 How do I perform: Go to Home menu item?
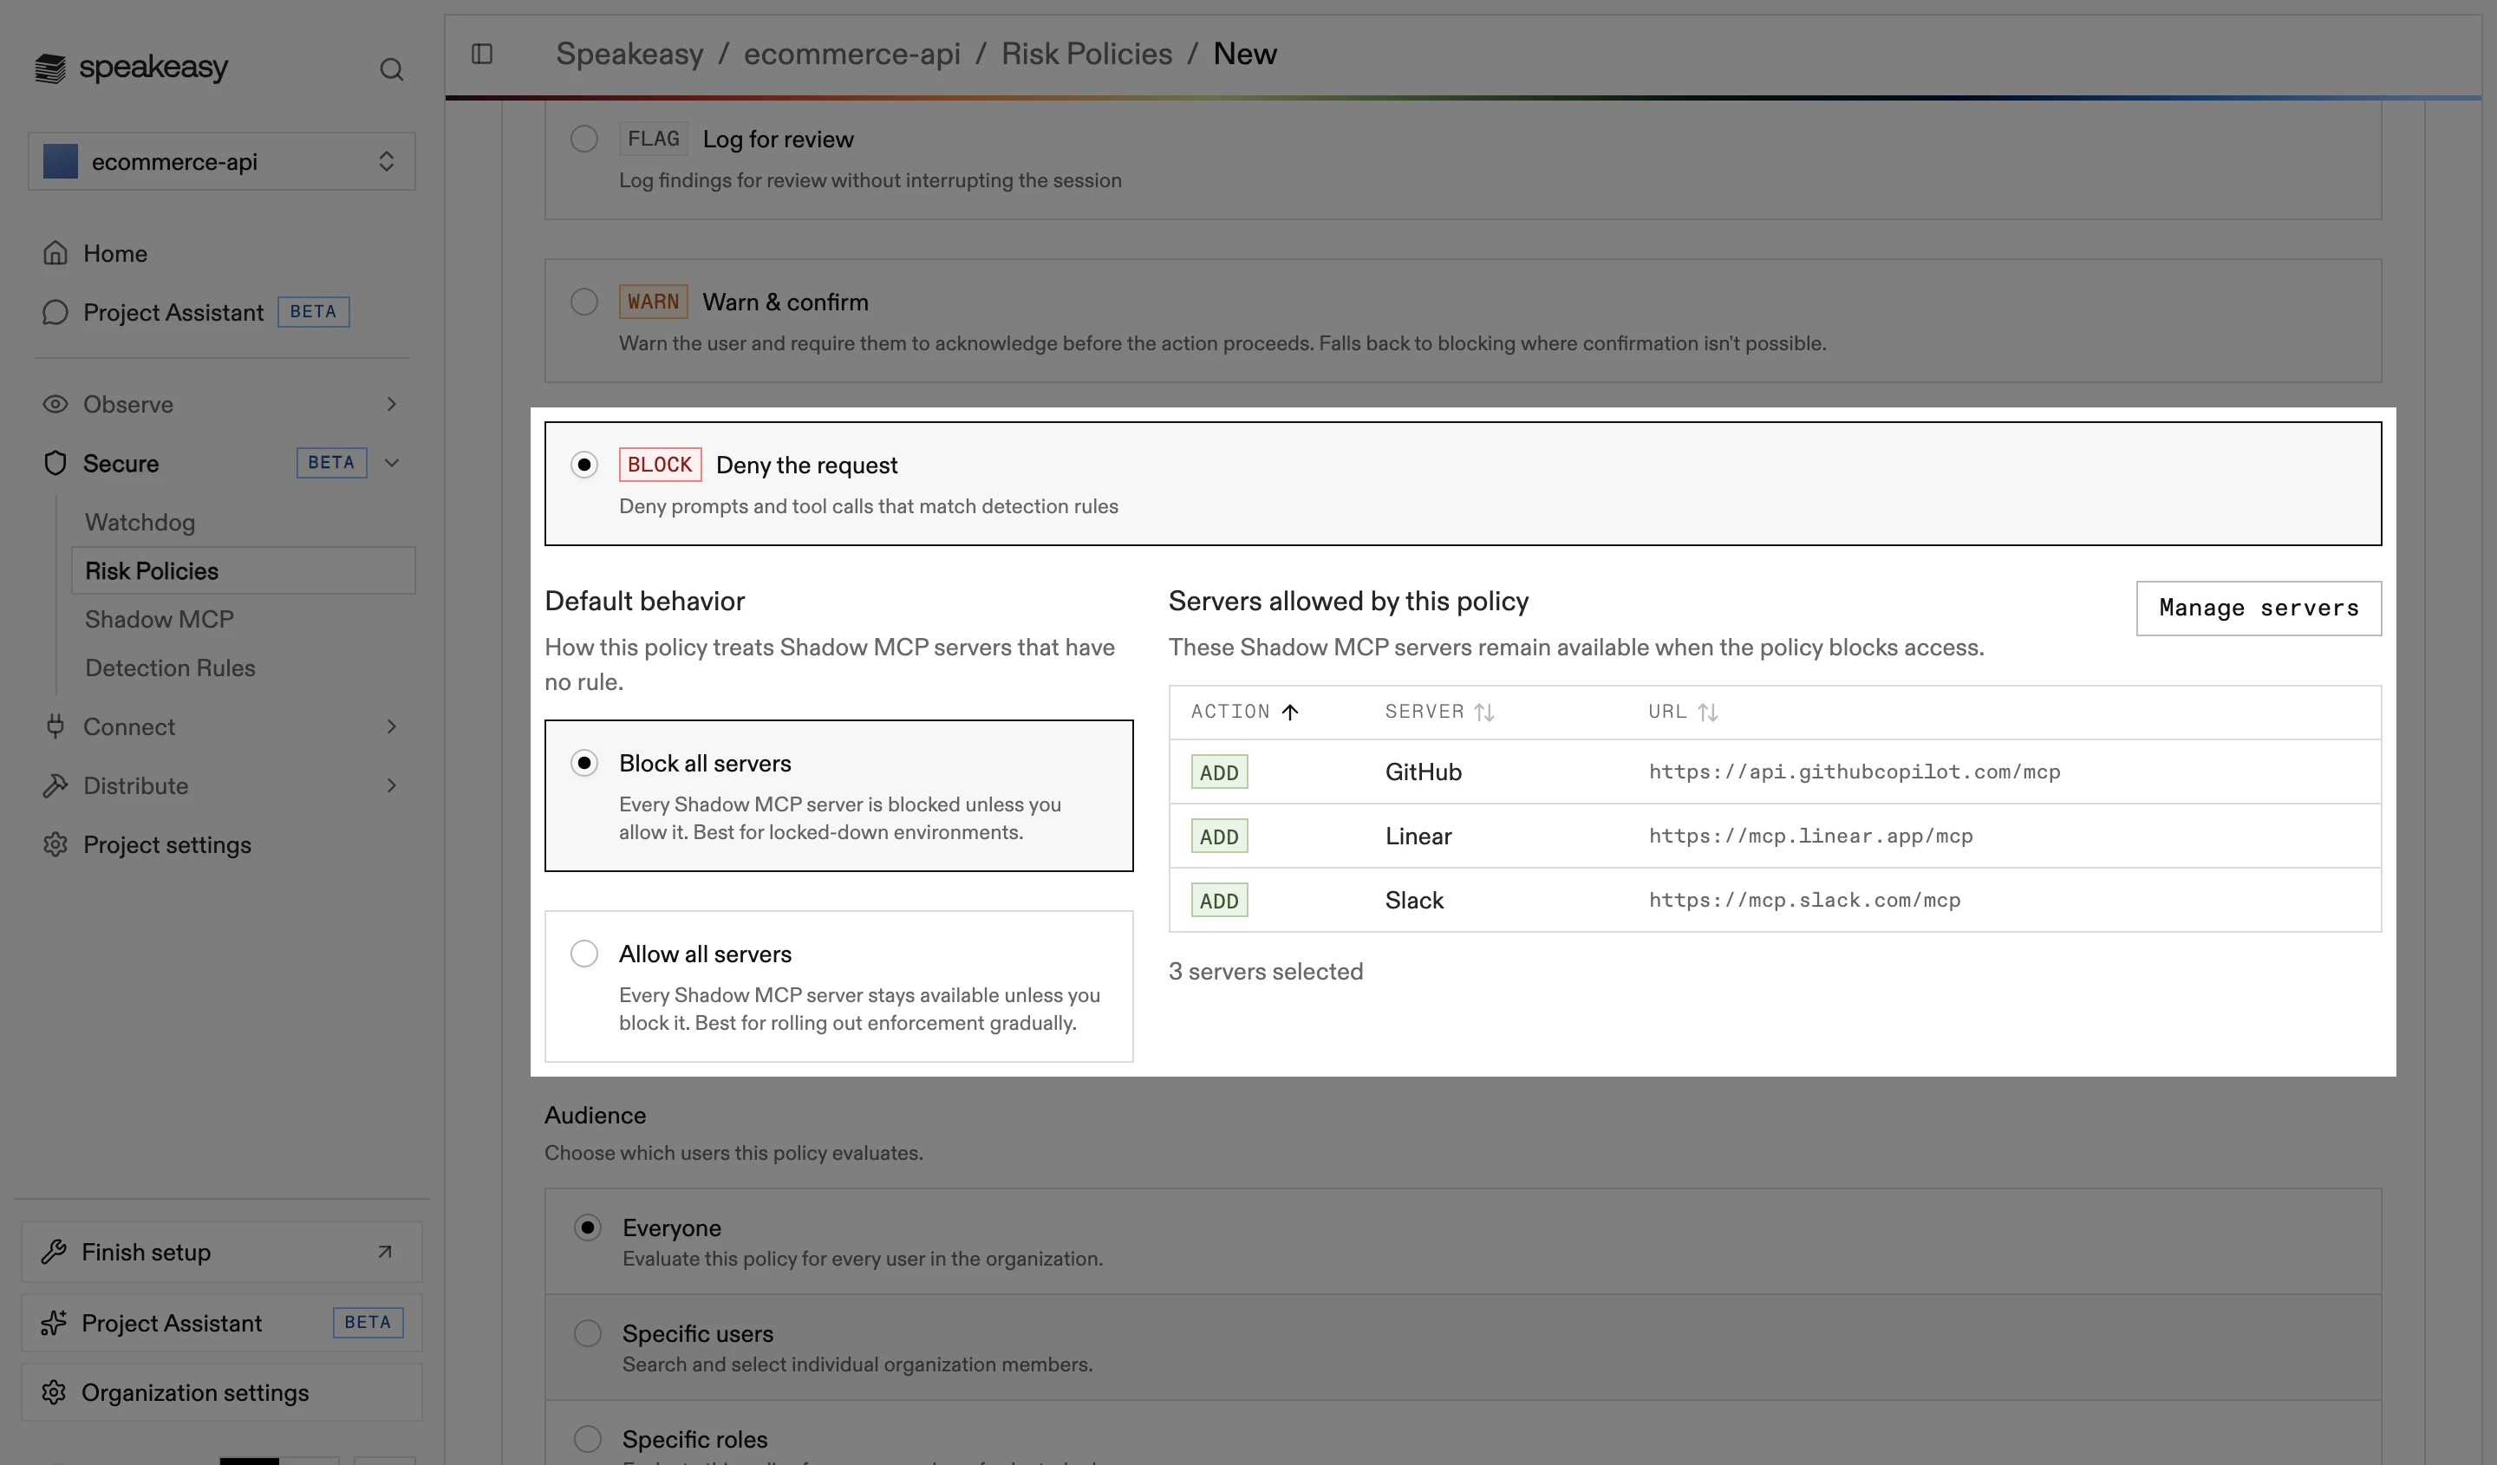click(x=115, y=254)
